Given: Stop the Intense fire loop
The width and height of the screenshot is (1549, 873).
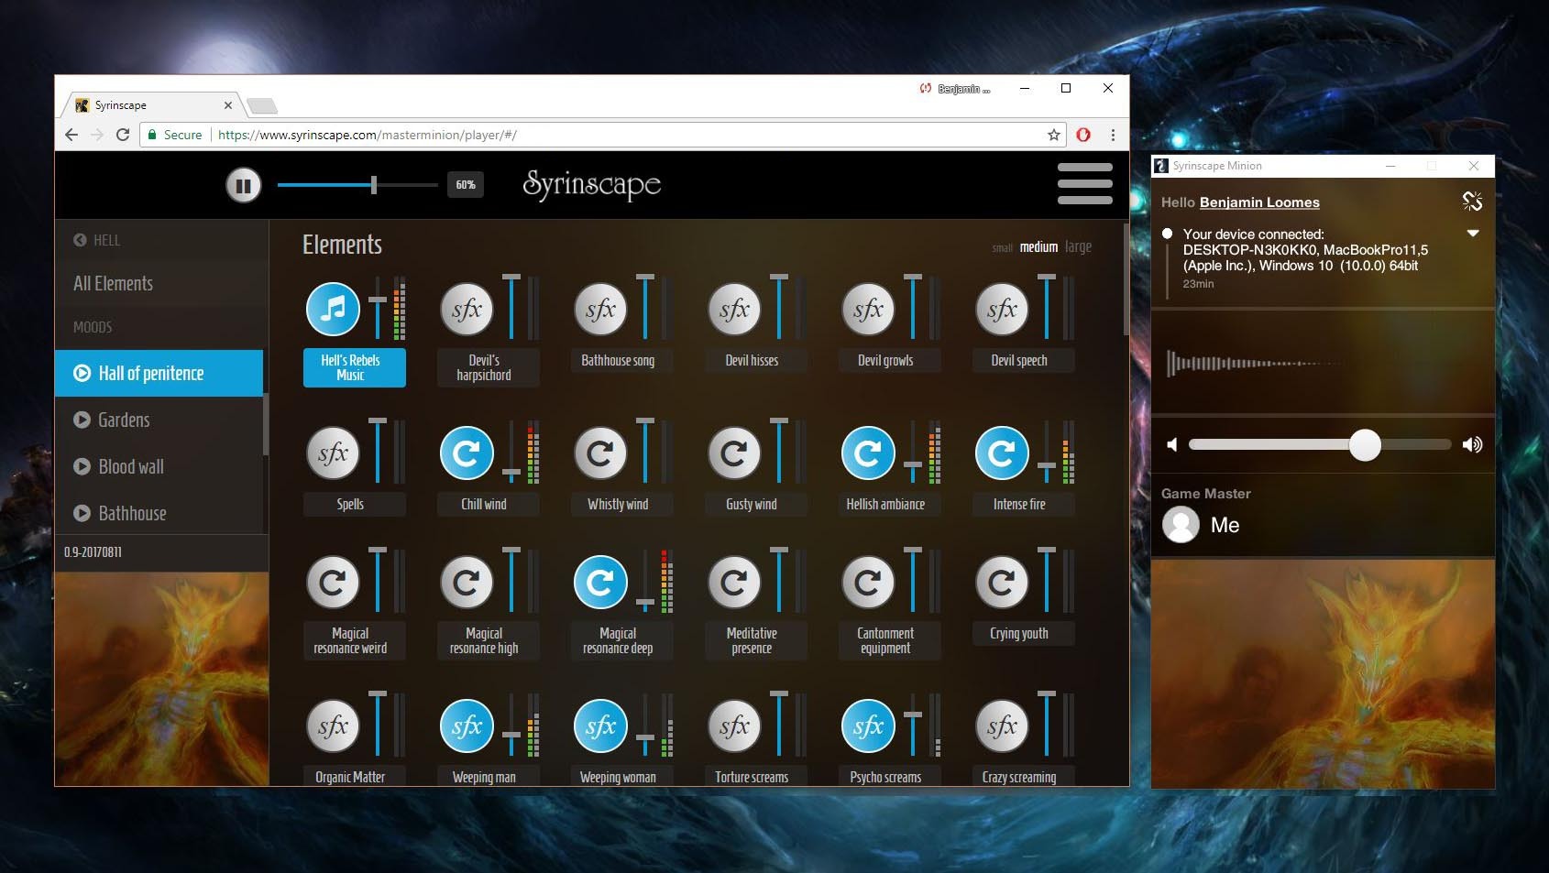Looking at the screenshot, I should click(1002, 453).
